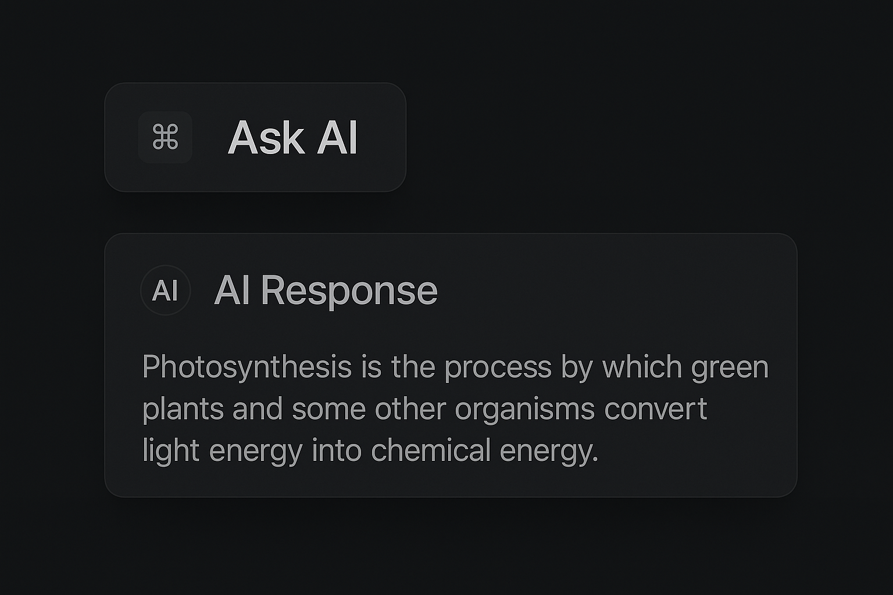
Task: Click the word "organisms" in the response
Action: 524,409
